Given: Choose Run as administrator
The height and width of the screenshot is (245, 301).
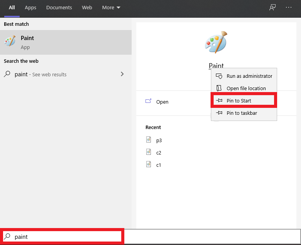Looking at the screenshot, I should click(x=244, y=76).
